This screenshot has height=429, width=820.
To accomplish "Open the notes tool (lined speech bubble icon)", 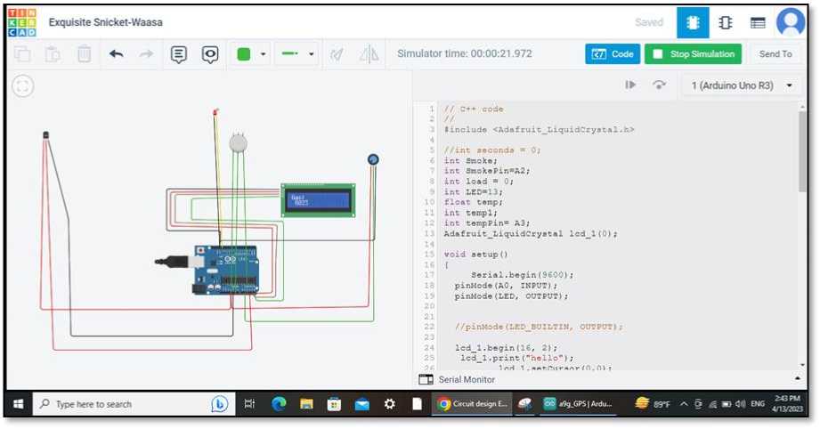I will (x=179, y=54).
